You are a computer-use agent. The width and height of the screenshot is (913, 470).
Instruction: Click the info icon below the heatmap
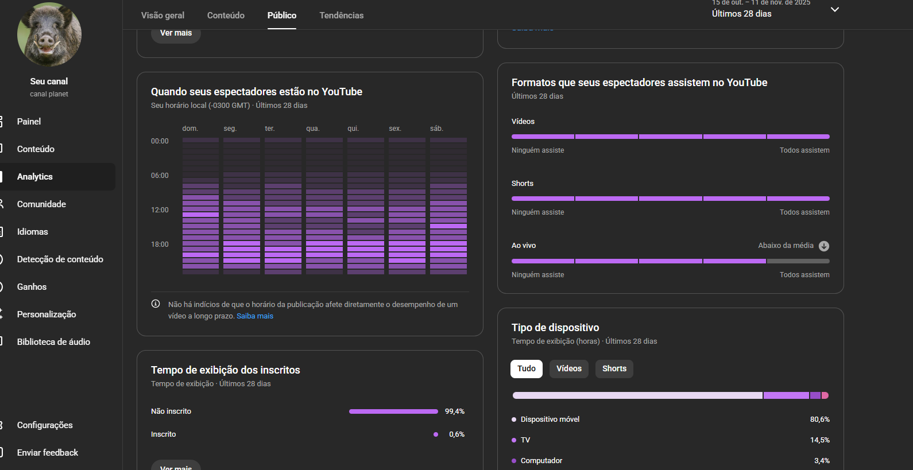[156, 304]
